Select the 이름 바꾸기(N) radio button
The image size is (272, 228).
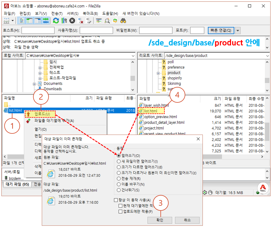coord(119,184)
